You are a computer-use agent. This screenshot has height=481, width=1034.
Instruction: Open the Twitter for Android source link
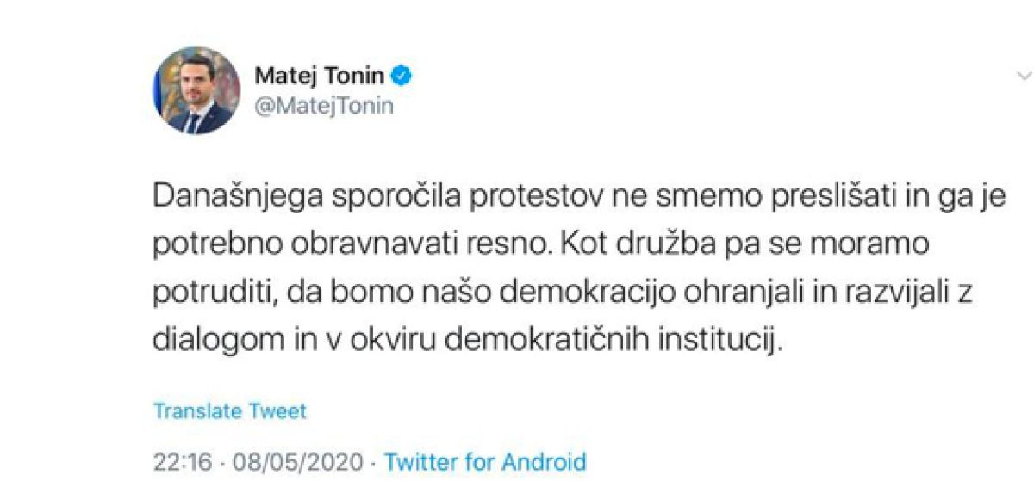485,460
